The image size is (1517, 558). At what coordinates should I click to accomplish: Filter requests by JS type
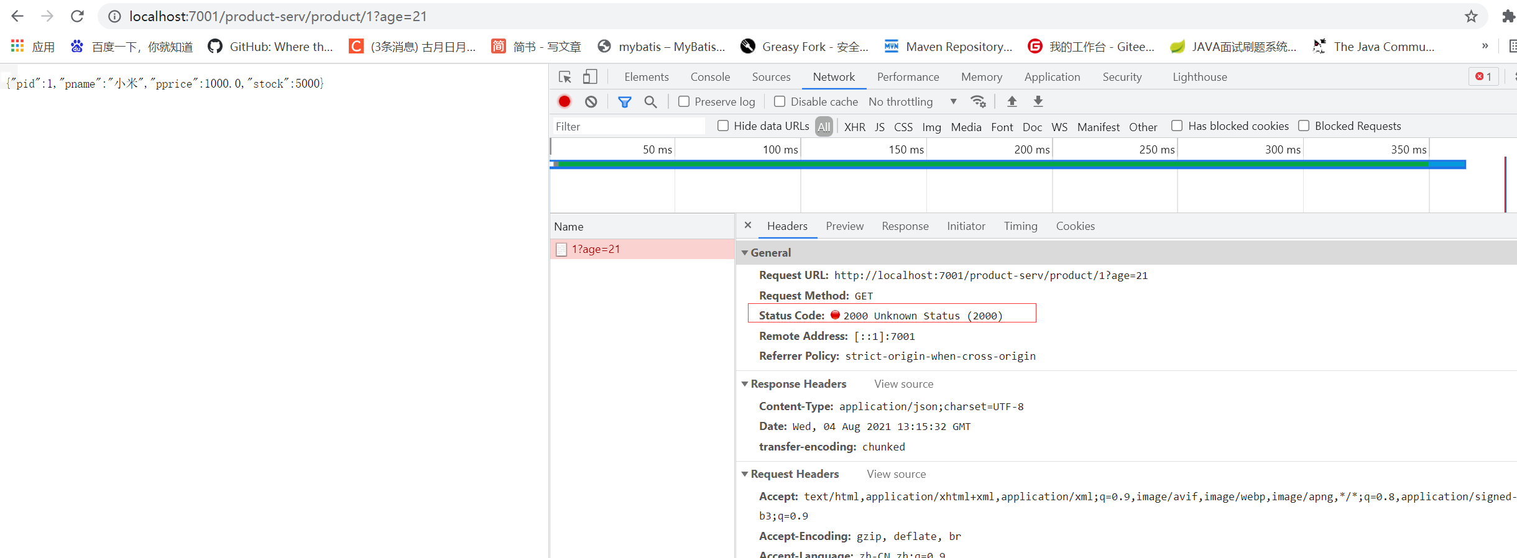click(880, 127)
